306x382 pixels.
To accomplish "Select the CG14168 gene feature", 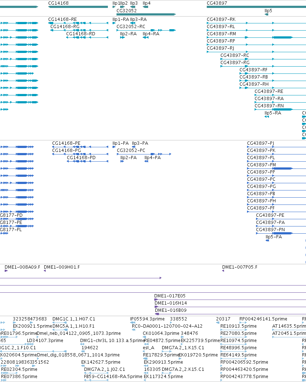I will 78,7.
